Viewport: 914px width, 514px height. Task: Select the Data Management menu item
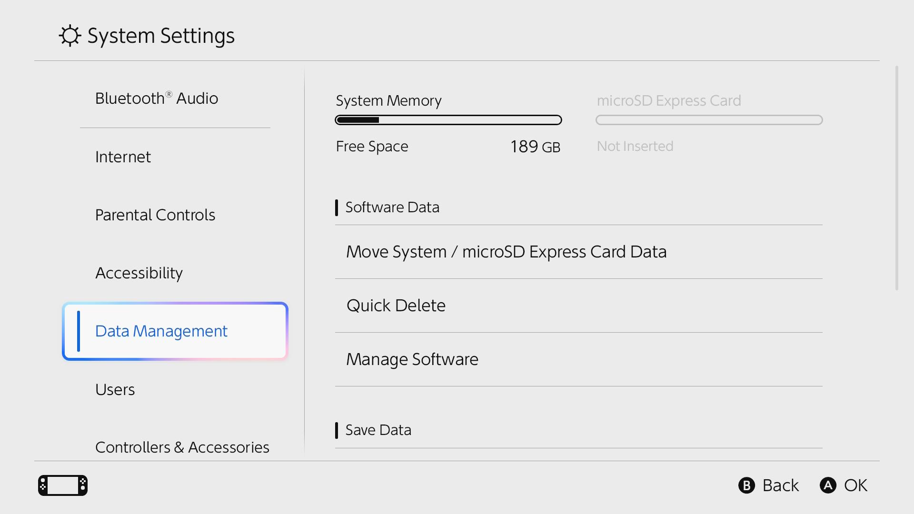click(x=175, y=331)
